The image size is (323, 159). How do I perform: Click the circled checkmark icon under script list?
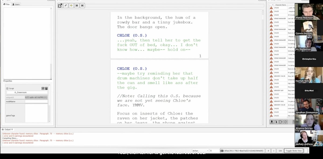click(286, 122)
